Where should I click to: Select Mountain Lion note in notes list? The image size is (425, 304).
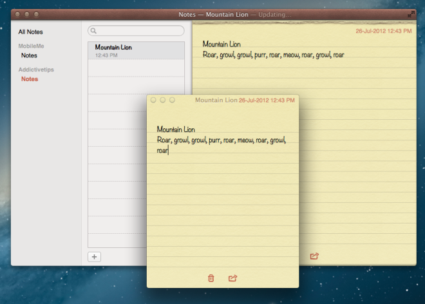pyautogui.click(x=136, y=50)
